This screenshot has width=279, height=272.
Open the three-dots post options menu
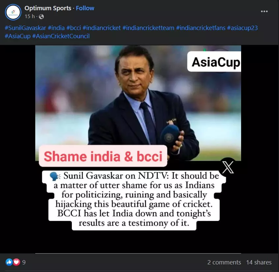click(x=264, y=12)
